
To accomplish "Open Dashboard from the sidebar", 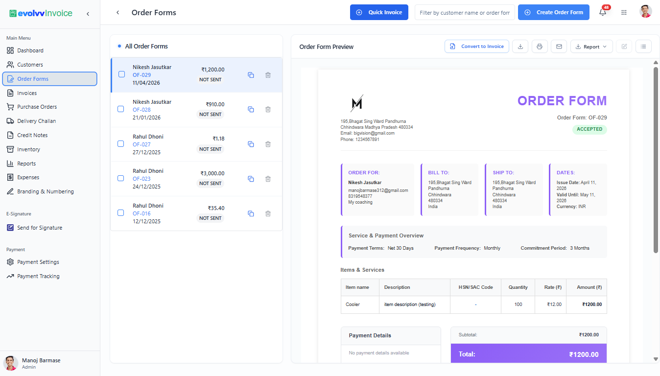I will click(x=50, y=50).
